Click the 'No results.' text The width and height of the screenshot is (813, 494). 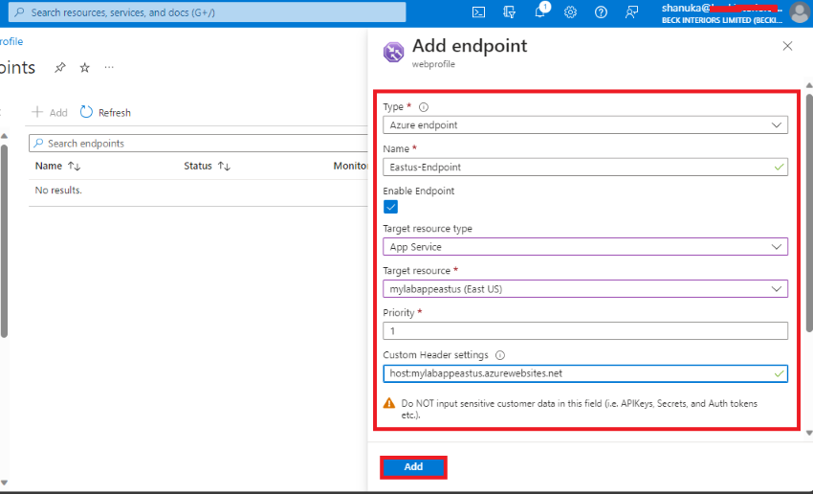coord(58,191)
